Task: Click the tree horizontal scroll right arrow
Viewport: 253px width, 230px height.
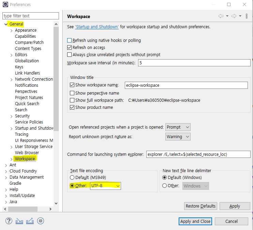Action: click(50, 209)
